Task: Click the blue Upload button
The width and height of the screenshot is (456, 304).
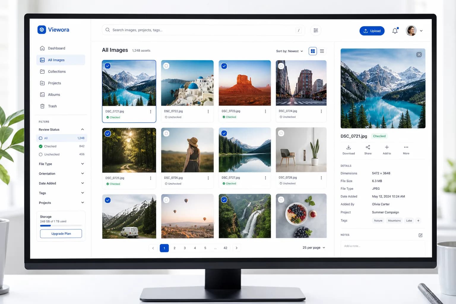Action: click(372, 31)
